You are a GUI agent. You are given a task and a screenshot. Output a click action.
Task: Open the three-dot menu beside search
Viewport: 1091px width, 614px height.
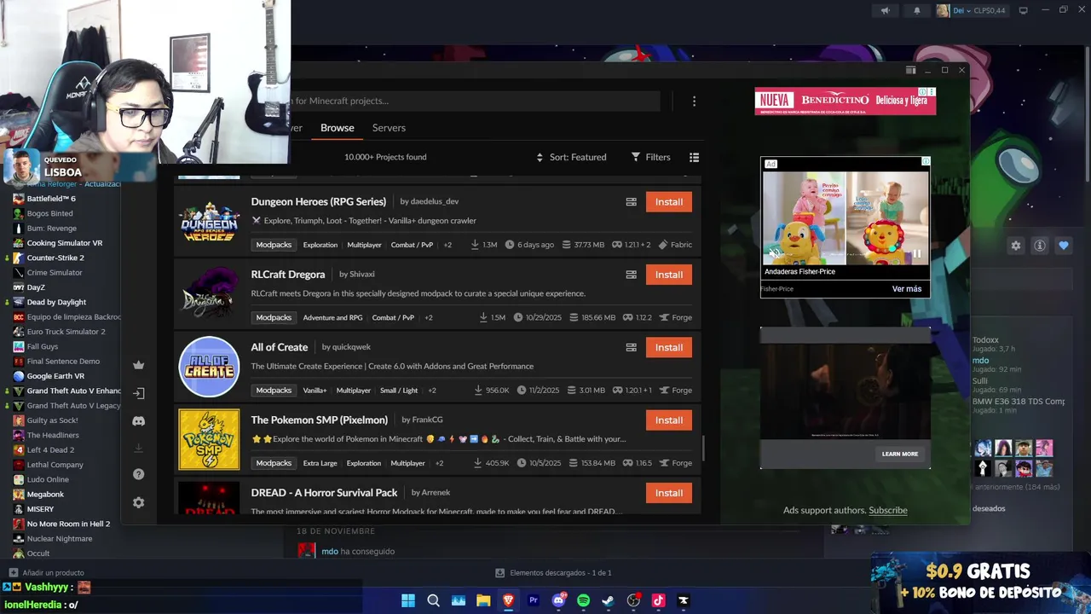click(694, 101)
